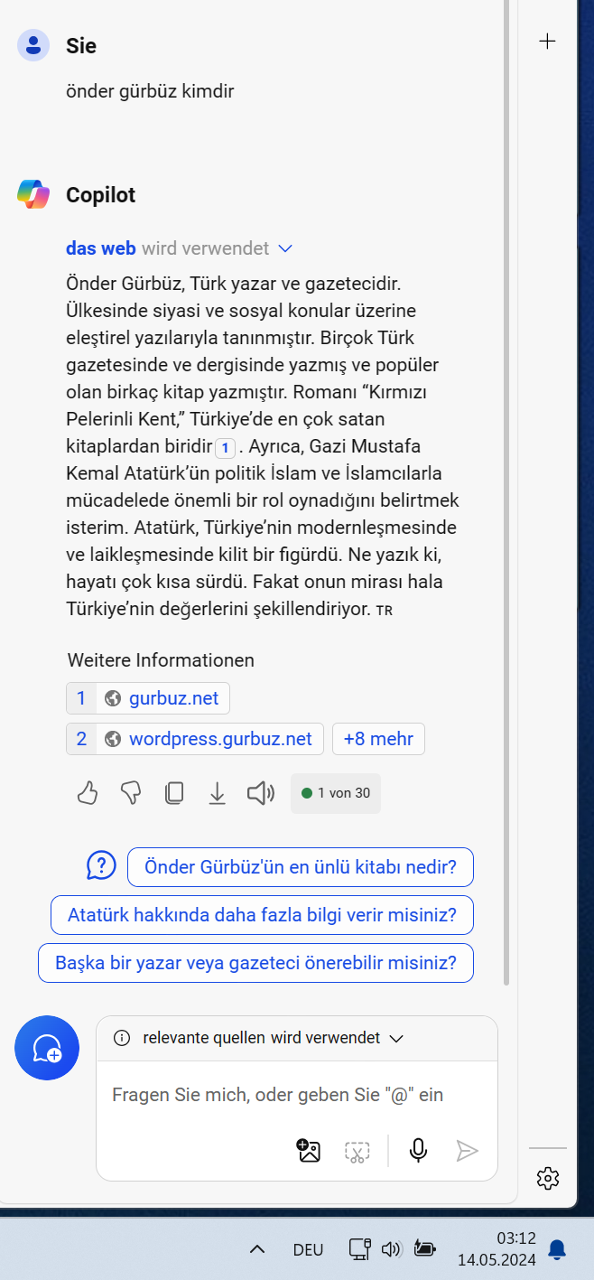Image resolution: width=594 pixels, height=1280 pixels.
Task: Click the Copilot logo icon
Action: pyautogui.click(x=33, y=194)
